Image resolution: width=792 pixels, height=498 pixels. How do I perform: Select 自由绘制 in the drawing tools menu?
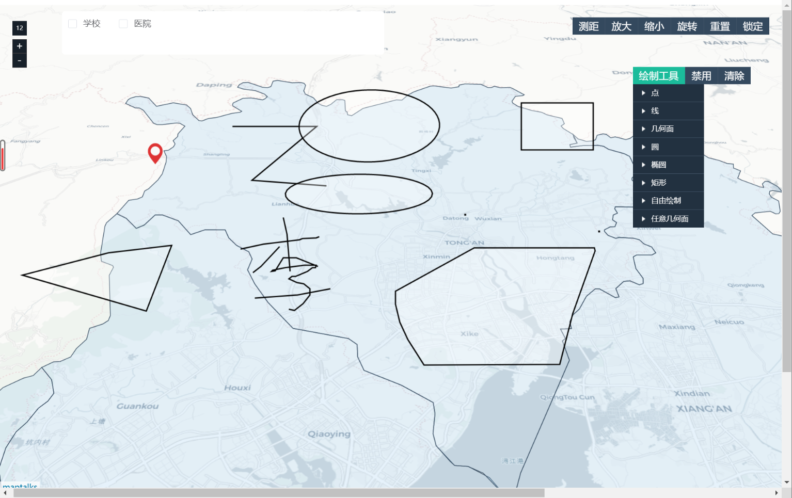click(668, 201)
